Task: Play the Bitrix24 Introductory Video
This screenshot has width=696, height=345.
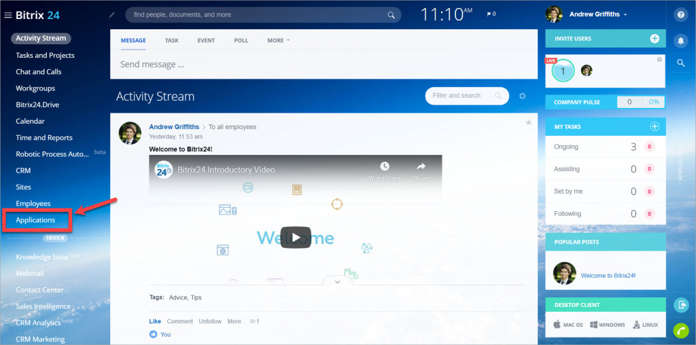Action: coord(296,238)
